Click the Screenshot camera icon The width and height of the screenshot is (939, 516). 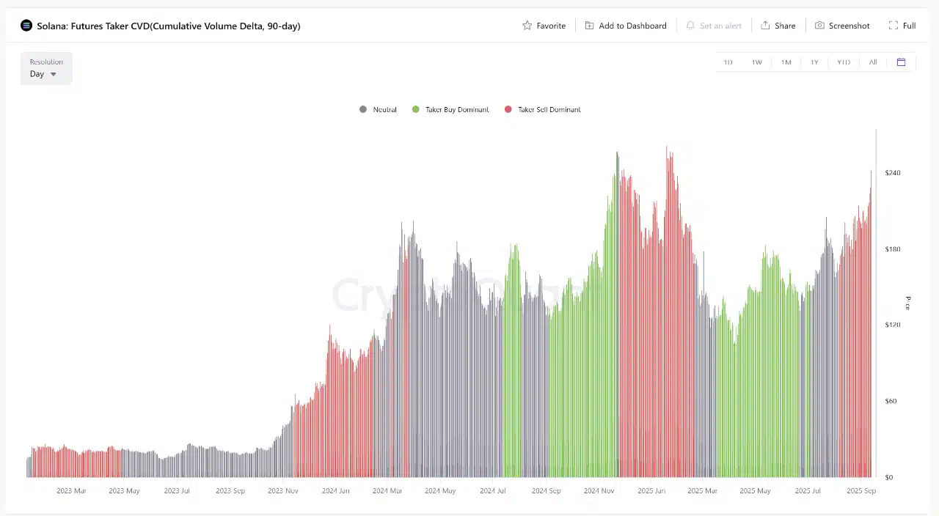(x=819, y=26)
